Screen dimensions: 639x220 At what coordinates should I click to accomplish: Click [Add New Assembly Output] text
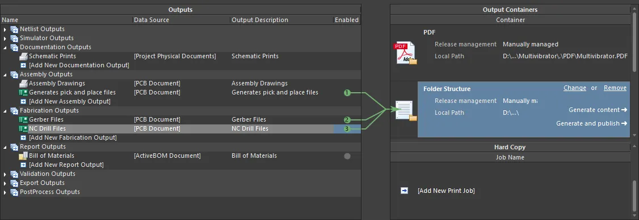pyautogui.click(x=70, y=101)
